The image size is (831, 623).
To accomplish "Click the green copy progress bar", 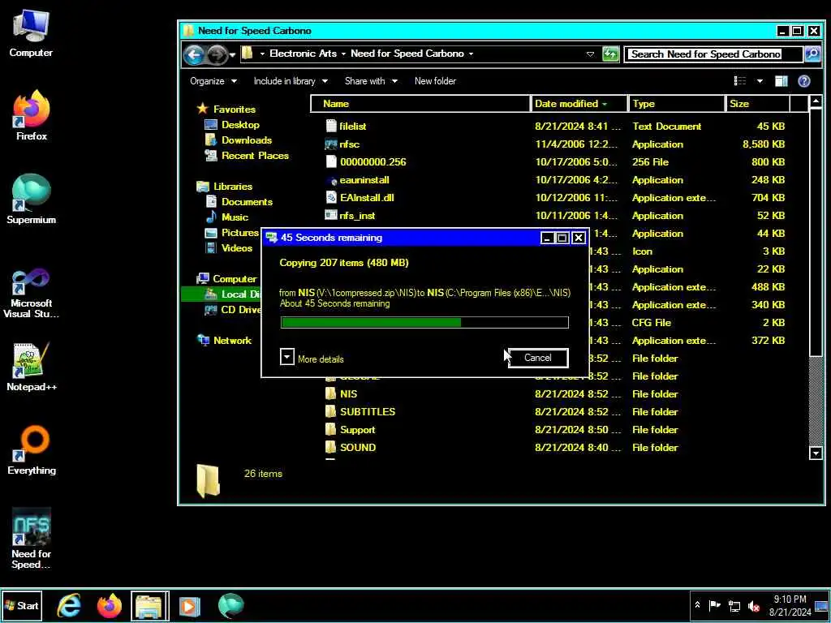I will (424, 322).
